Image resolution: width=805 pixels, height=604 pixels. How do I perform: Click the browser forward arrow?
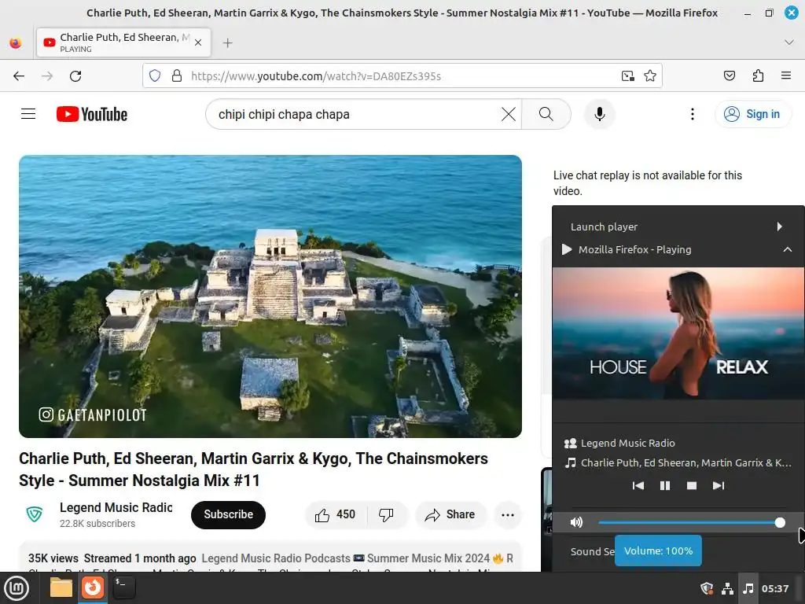(x=47, y=76)
